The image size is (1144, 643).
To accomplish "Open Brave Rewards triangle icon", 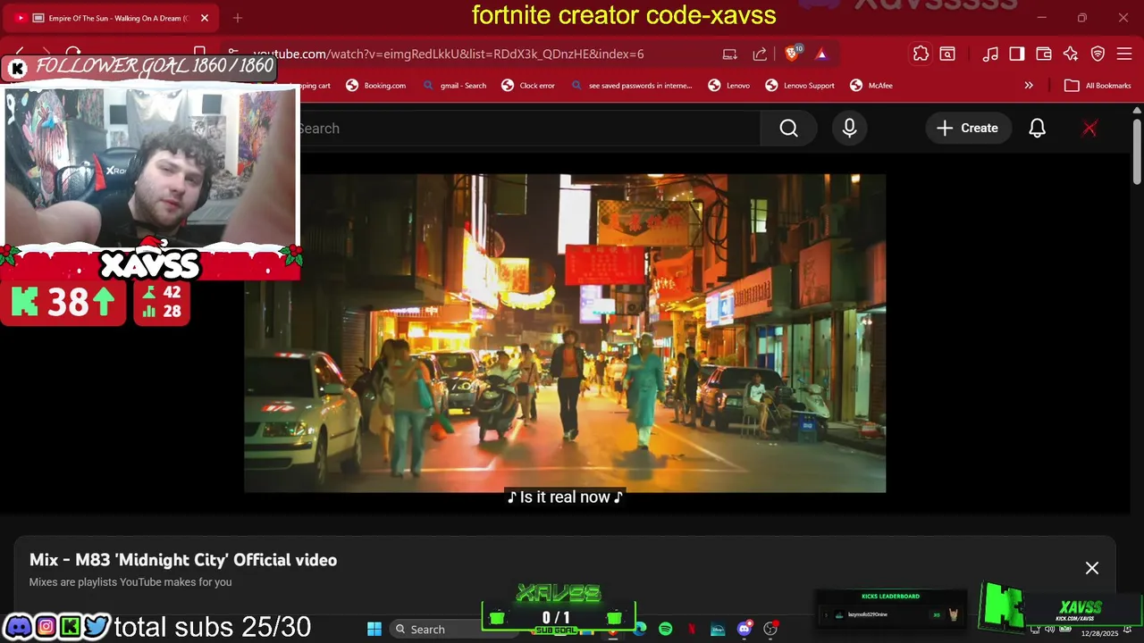I will pyautogui.click(x=821, y=54).
